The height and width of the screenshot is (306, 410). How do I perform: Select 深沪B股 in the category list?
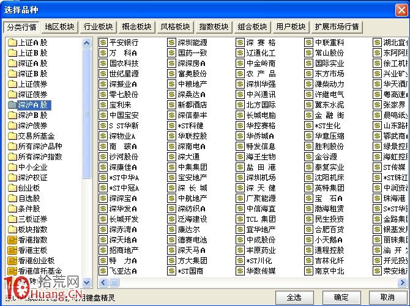pos(32,115)
